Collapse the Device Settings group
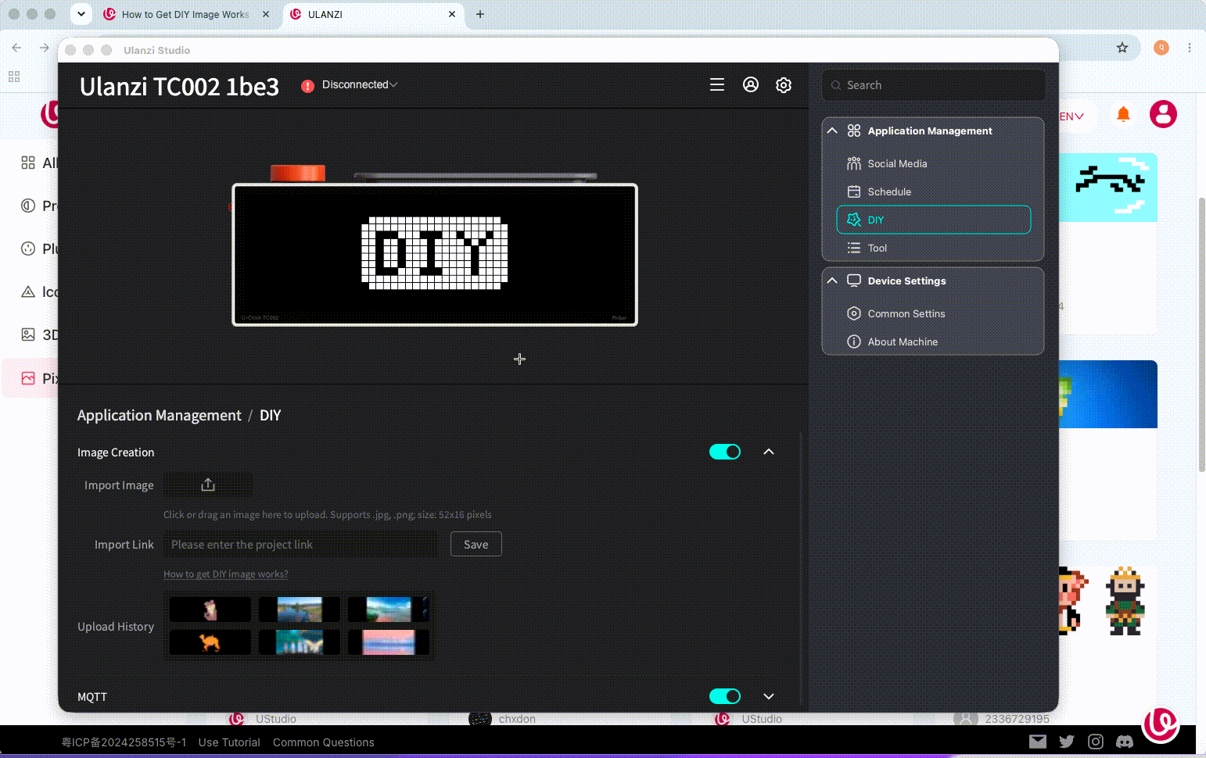Viewport: 1206px width, 758px height. pyautogui.click(x=832, y=281)
